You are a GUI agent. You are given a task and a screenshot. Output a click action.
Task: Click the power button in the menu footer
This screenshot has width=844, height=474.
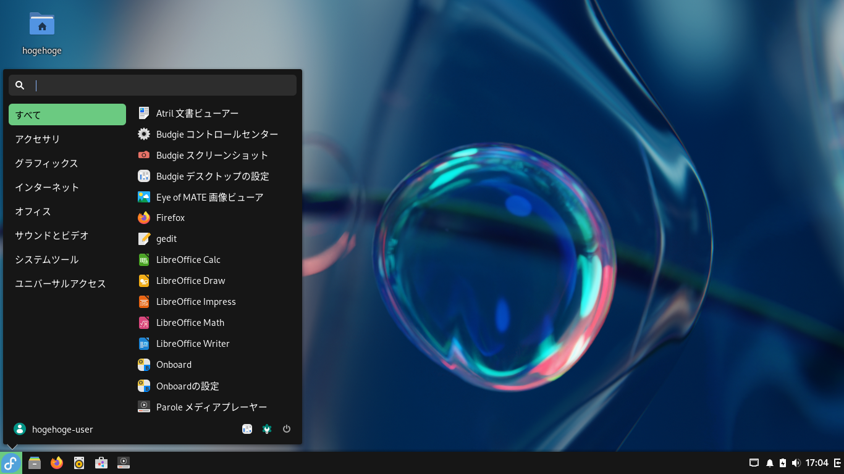coord(287,429)
